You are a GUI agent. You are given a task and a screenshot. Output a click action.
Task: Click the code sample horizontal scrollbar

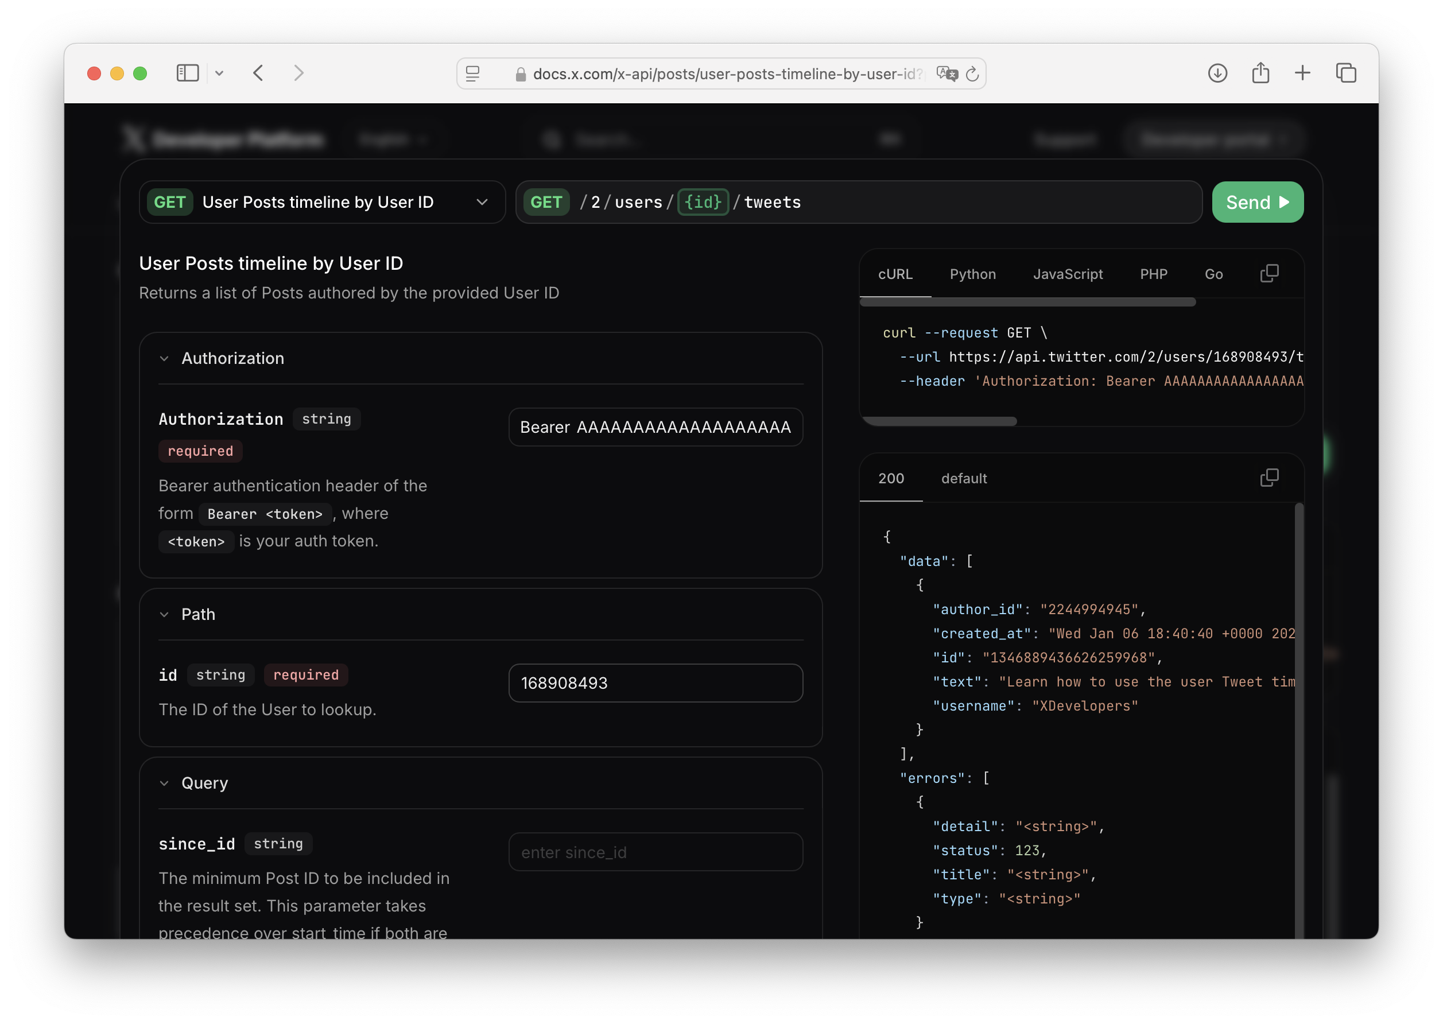coord(939,421)
